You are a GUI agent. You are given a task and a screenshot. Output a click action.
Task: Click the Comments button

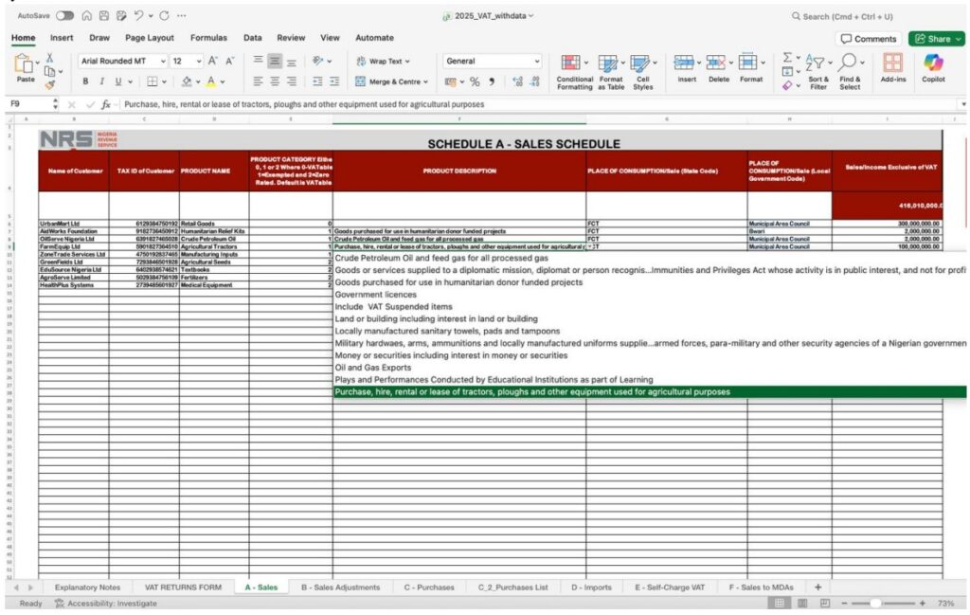[x=868, y=39]
